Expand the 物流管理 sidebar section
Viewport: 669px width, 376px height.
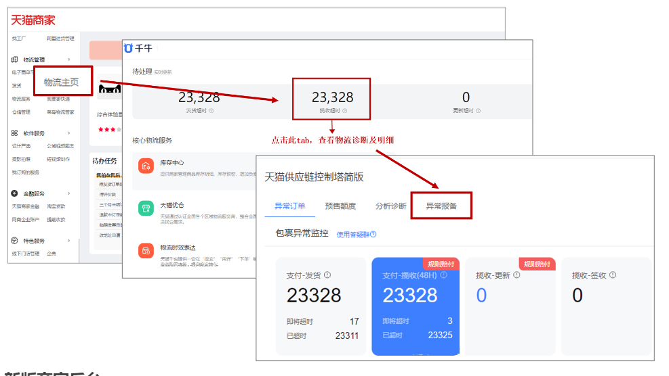(x=68, y=60)
